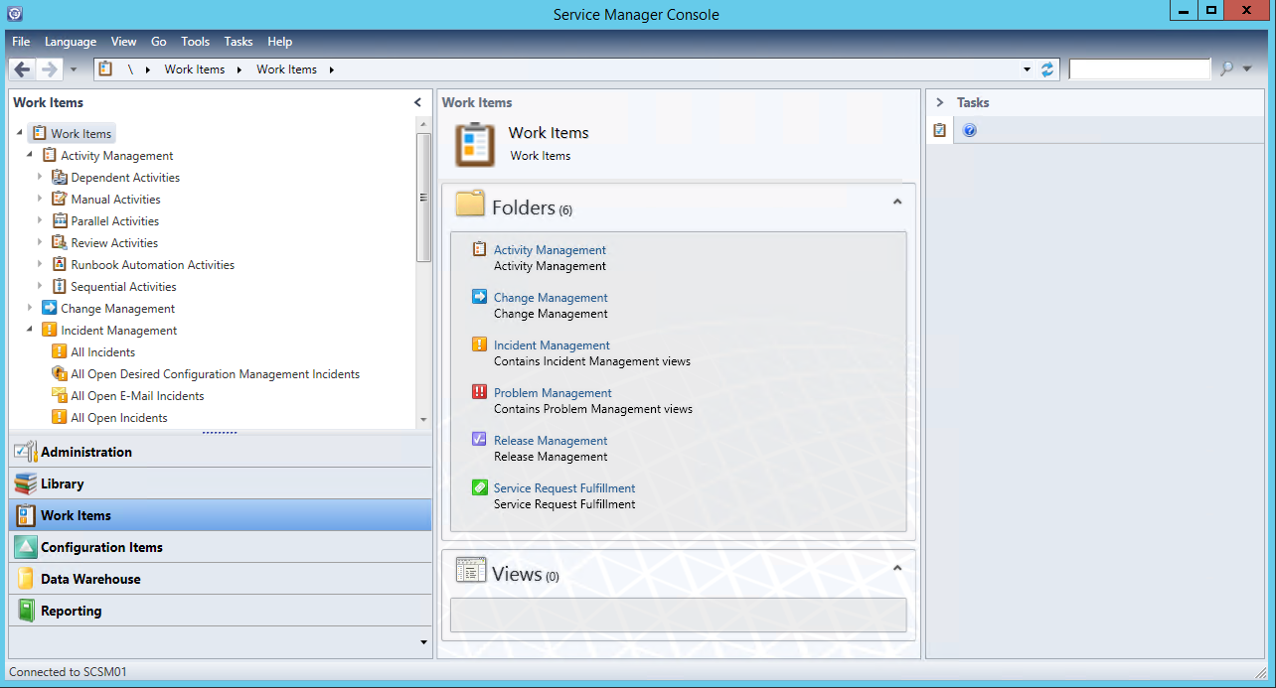Open the Problem Management folder link
Image resolution: width=1276 pixels, height=688 pixels.
(553, 393)
